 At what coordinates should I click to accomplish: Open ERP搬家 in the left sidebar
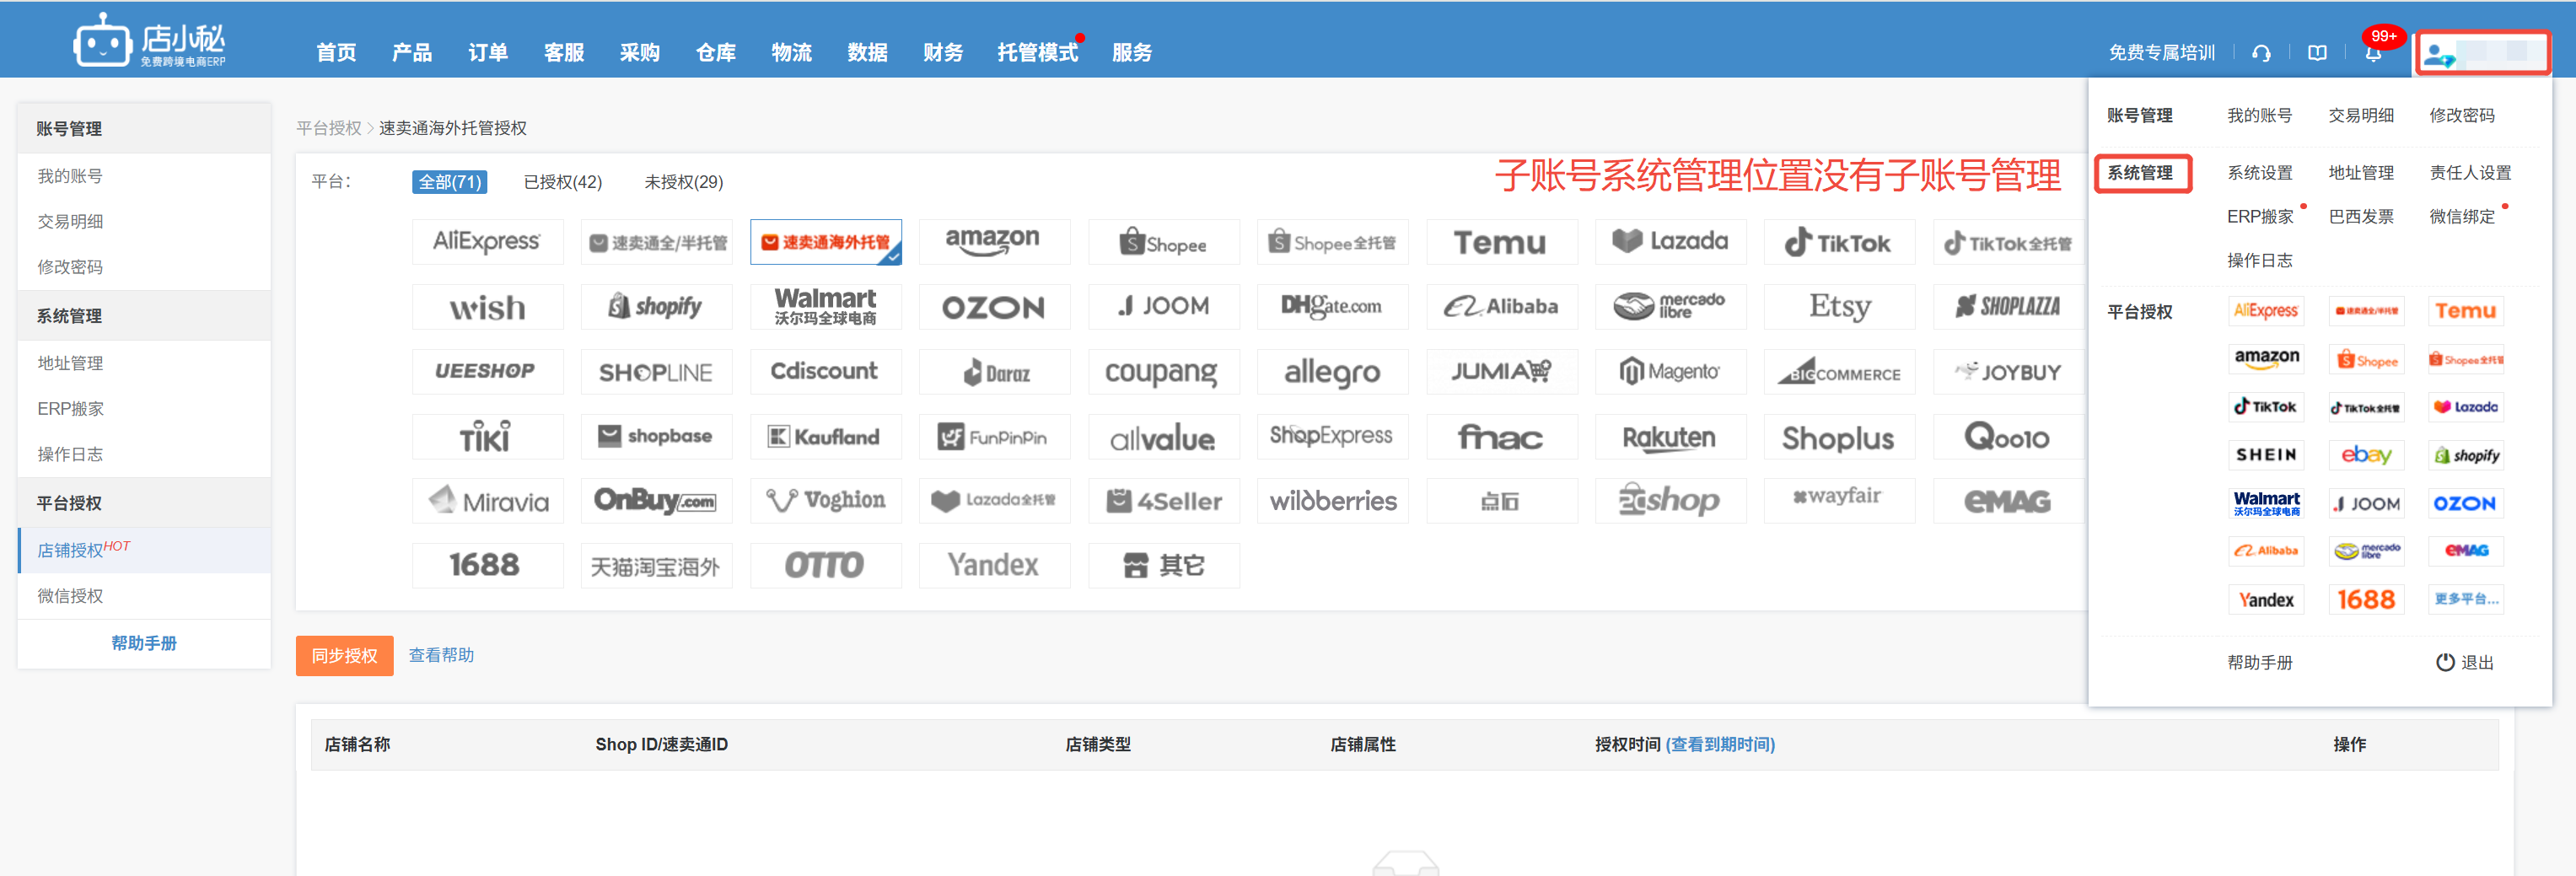[x=70, y=409]
